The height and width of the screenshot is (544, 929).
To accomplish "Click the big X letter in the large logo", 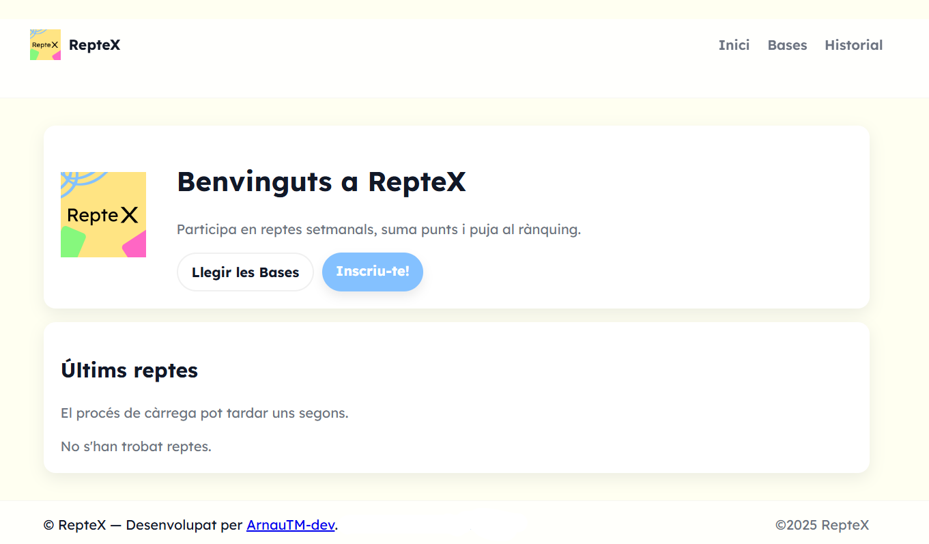I will pyautogui.click(x=130, y=216).
